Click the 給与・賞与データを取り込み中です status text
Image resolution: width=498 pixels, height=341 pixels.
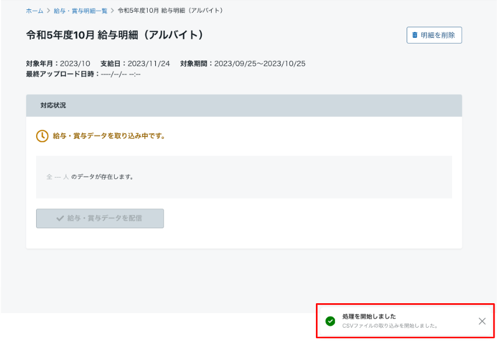[x=109, y=136]
